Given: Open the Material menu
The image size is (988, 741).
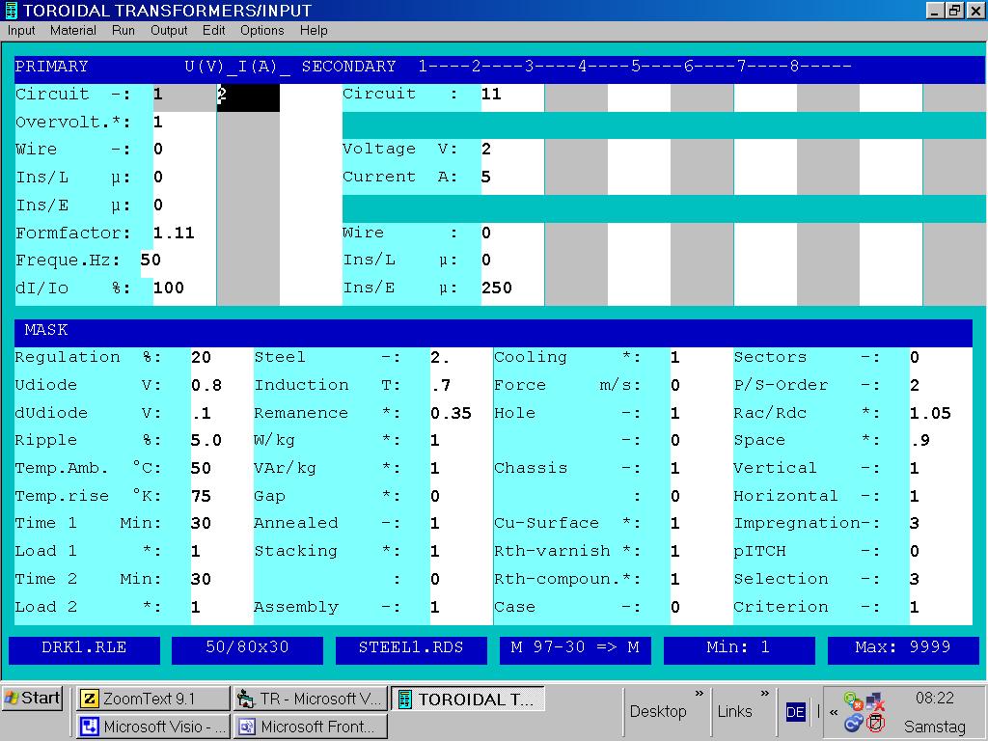Looking at the screenshot, I should [x=73, y=30].
